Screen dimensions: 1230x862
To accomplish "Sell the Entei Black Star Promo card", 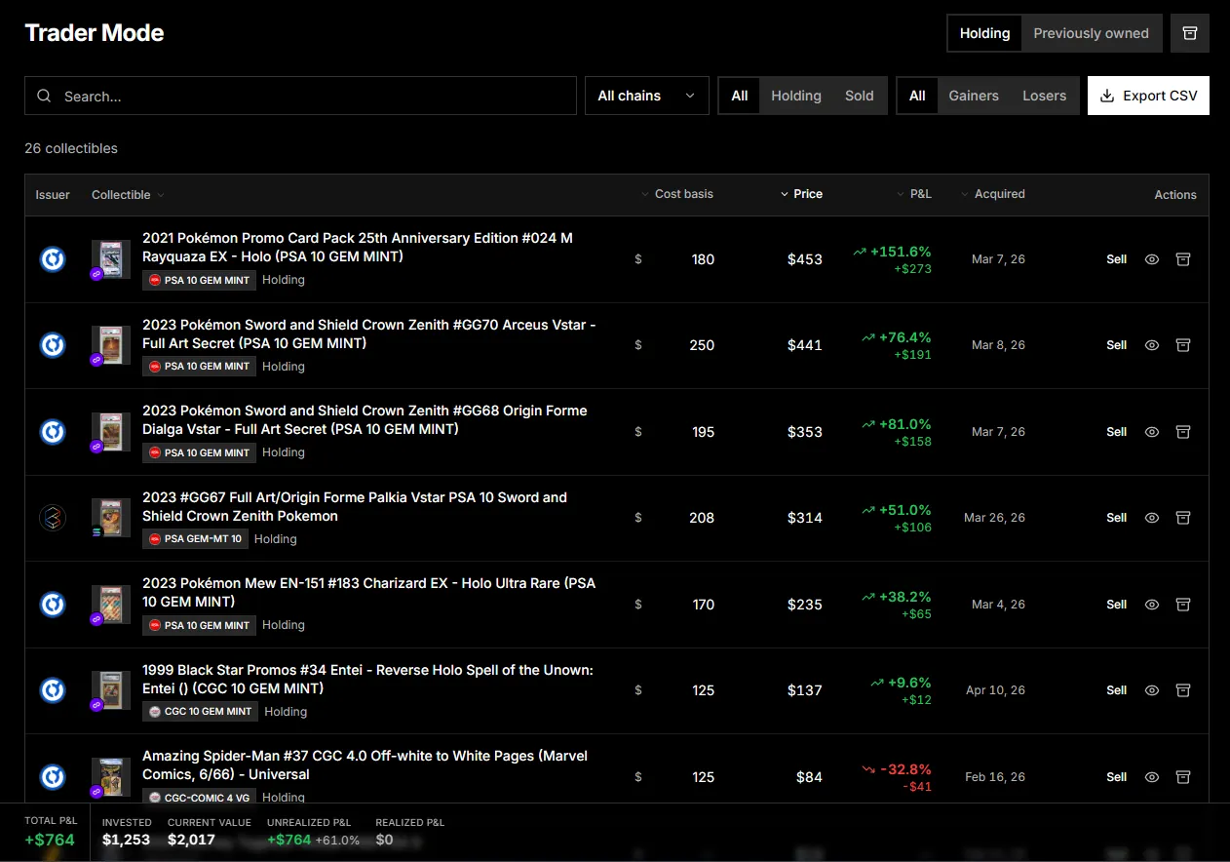I will [x=1117, y=690].
